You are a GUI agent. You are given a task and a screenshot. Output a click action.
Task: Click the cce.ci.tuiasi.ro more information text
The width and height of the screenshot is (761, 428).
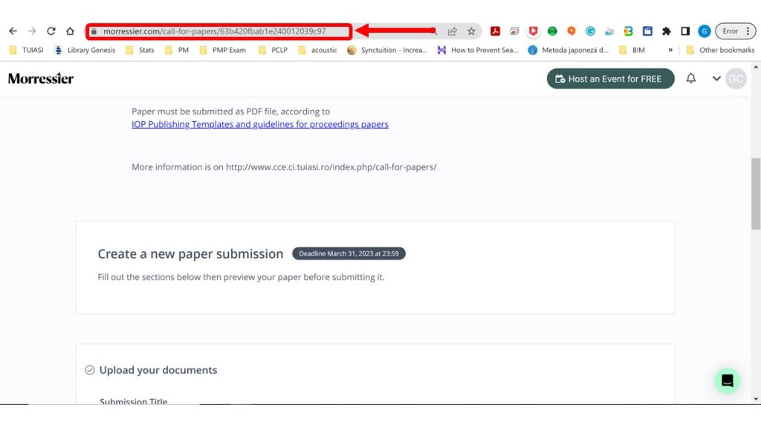[284, 167]
